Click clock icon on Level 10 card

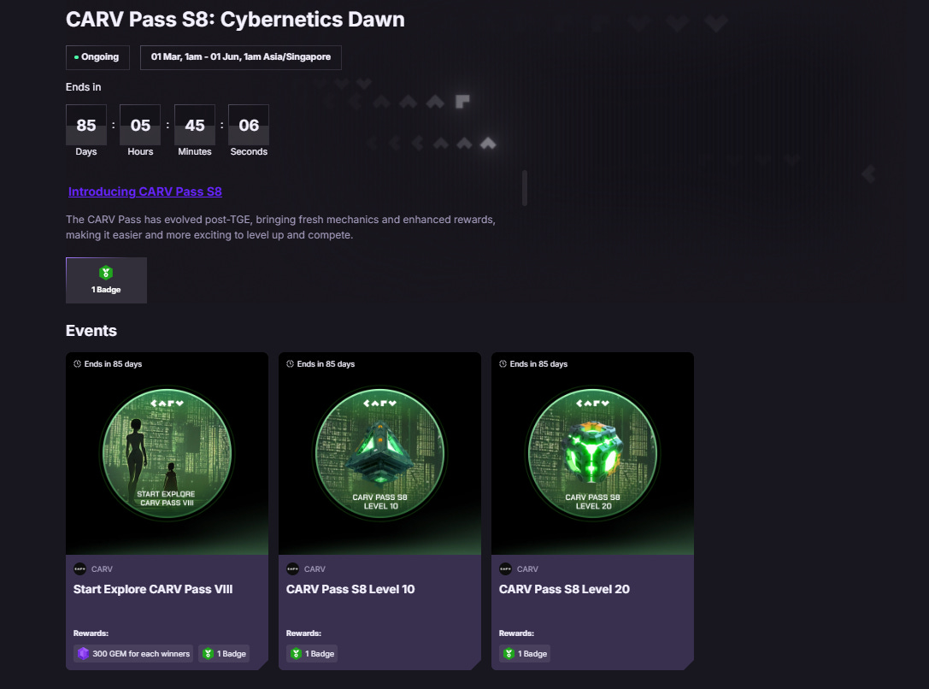point(290,364)
